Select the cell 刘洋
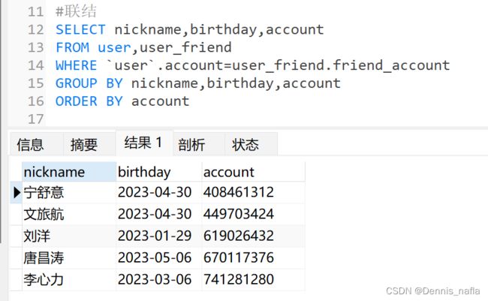Viewport: 488px width, 301px height. (x=69, y=236)
